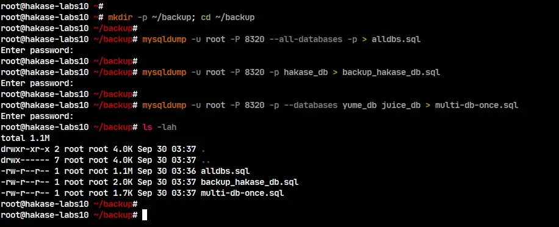Click the single-dot current directory entry
Viewport: 559px width, 227px height.
coord(203,149)
